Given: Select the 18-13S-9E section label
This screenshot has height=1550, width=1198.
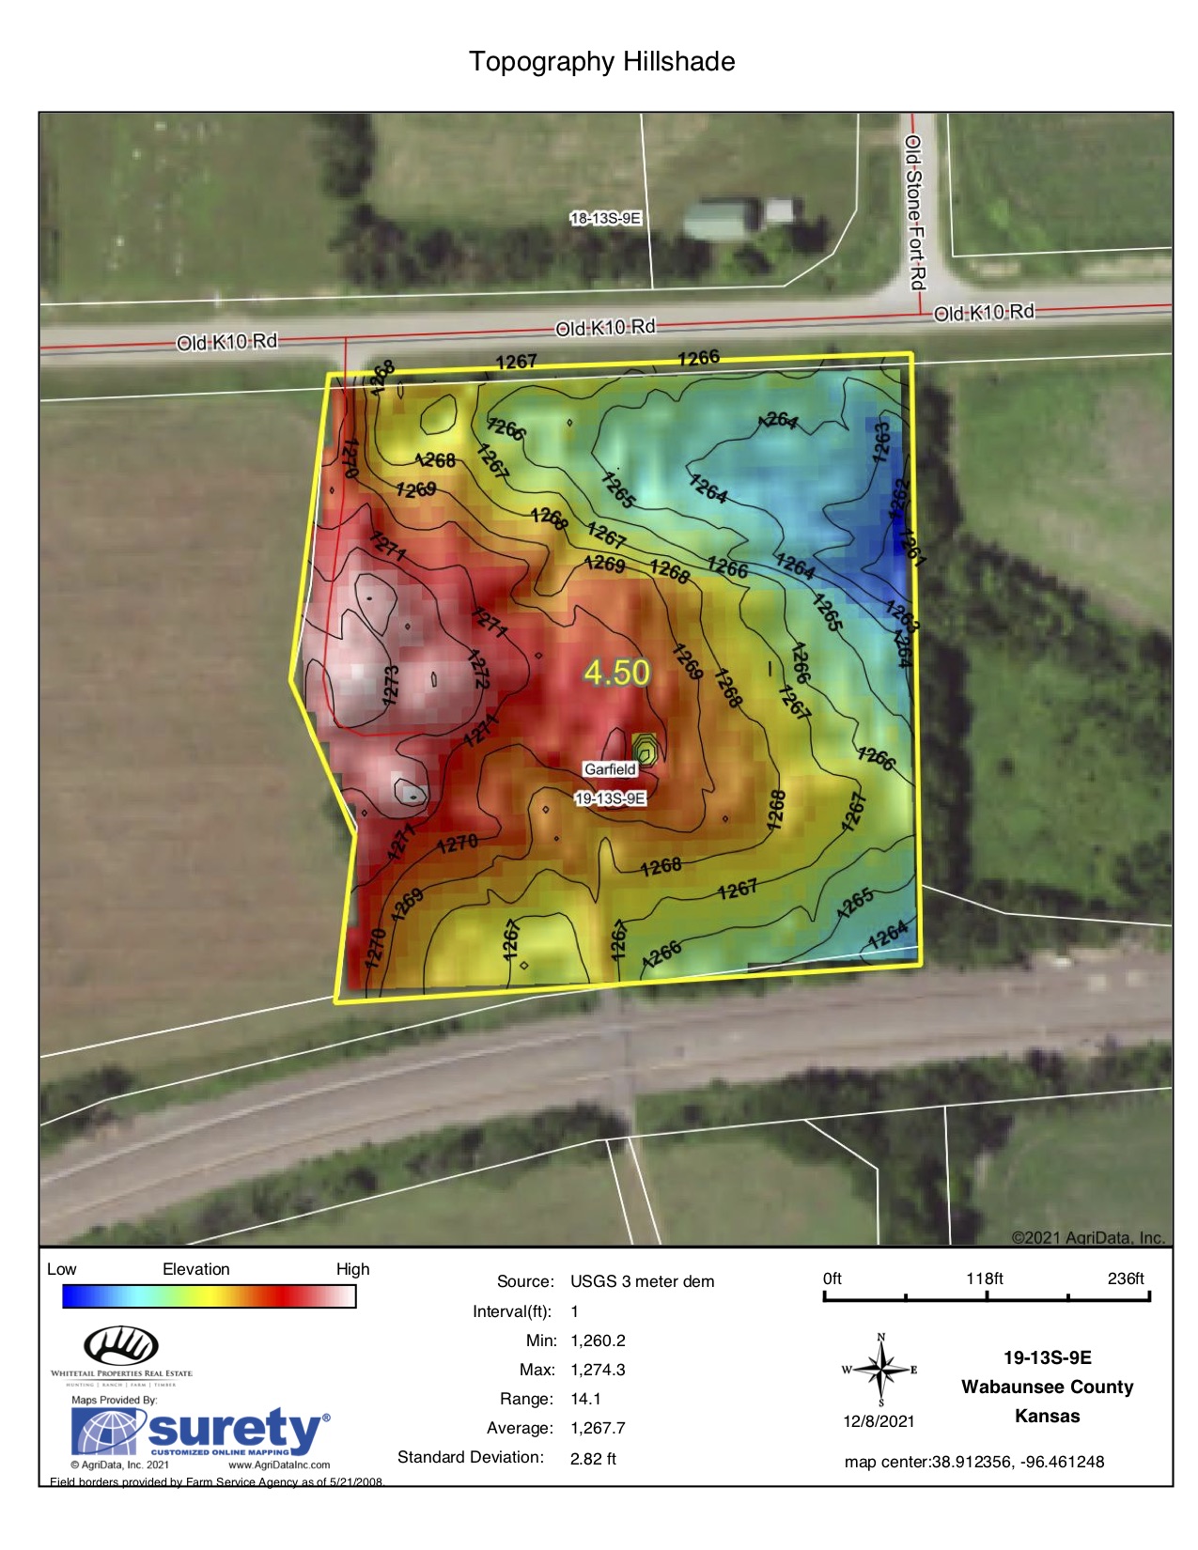Looking at the screenshot, I should point(606,218).
